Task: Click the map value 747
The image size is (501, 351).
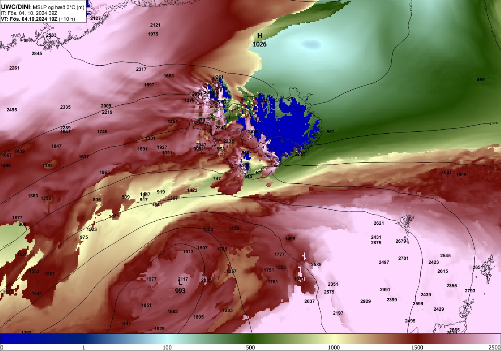Action: (x=217, y=179)
